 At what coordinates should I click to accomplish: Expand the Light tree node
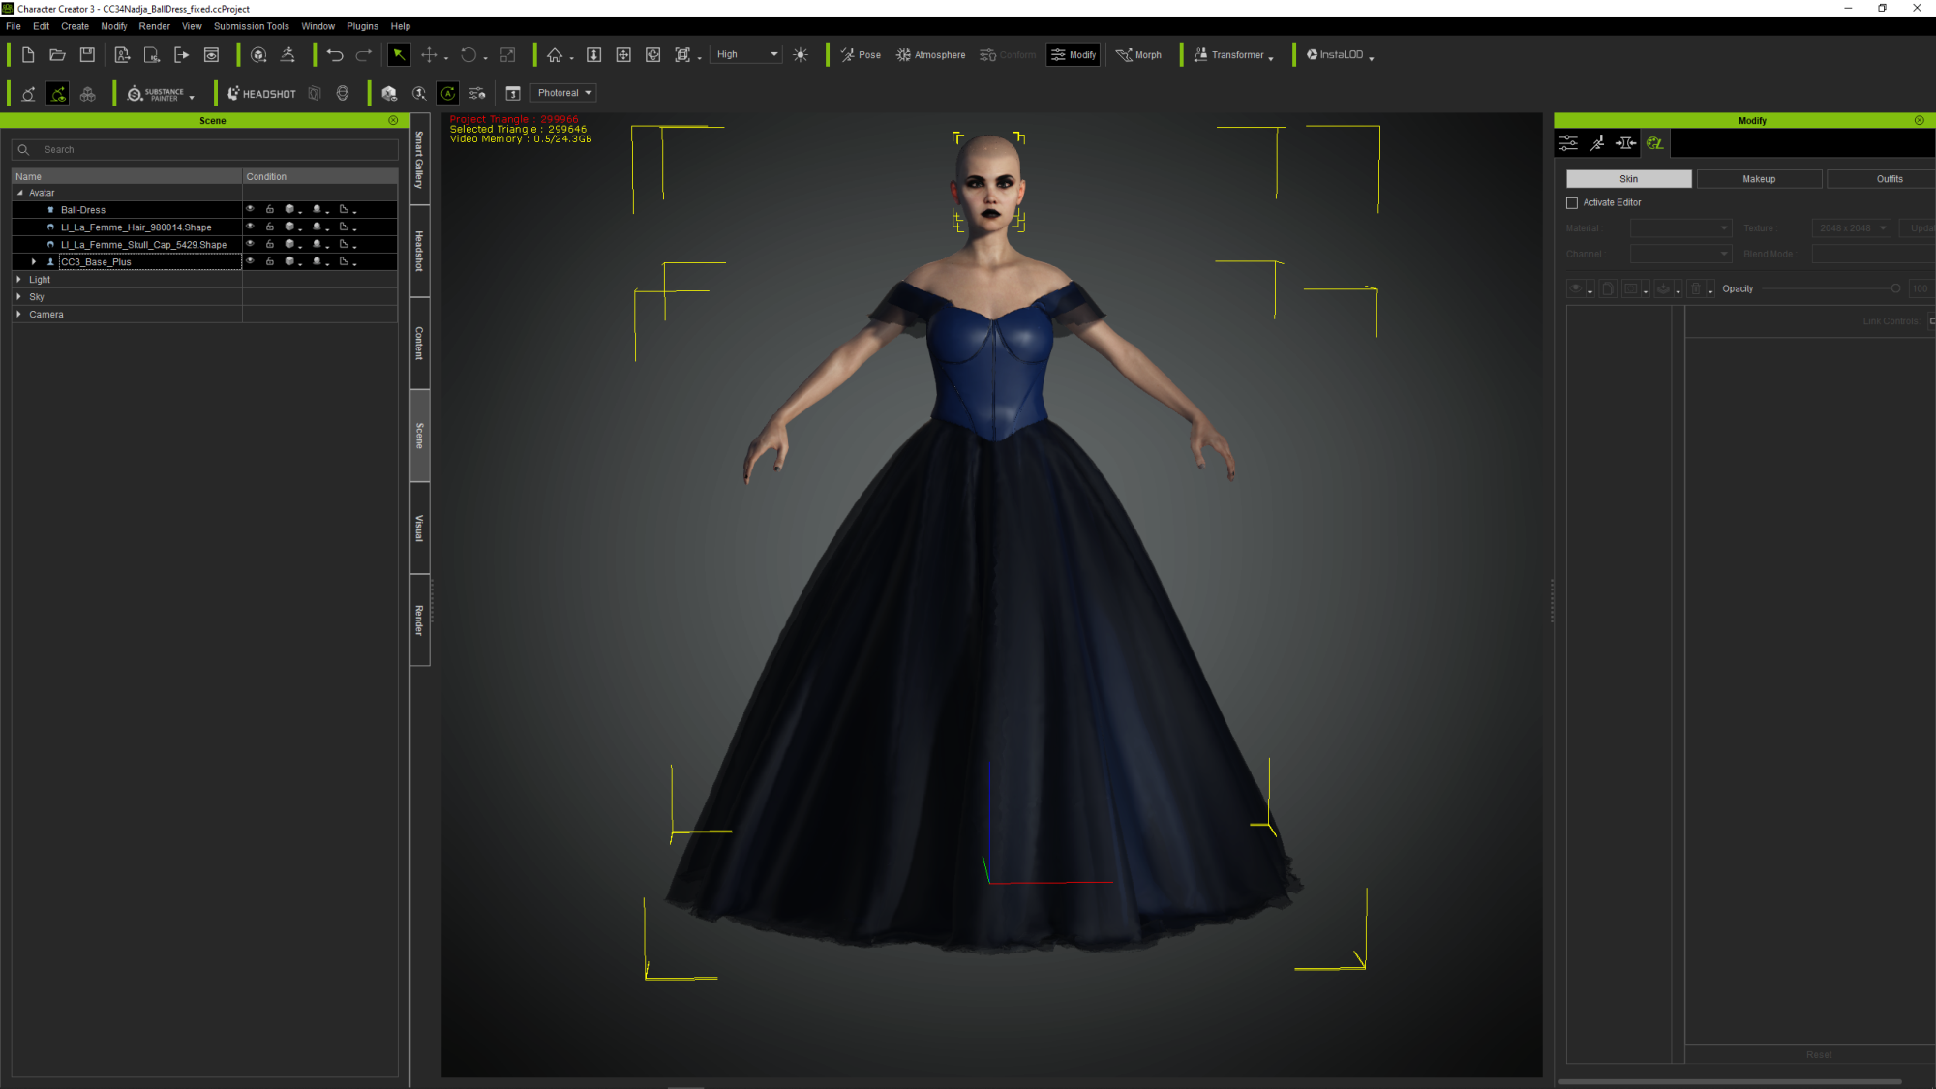click(19, 280)
